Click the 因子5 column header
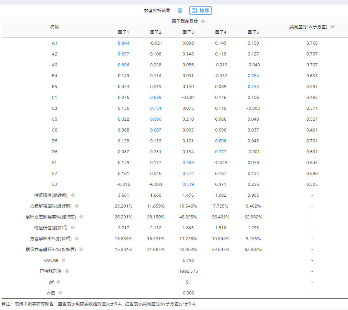 [253, 32]
